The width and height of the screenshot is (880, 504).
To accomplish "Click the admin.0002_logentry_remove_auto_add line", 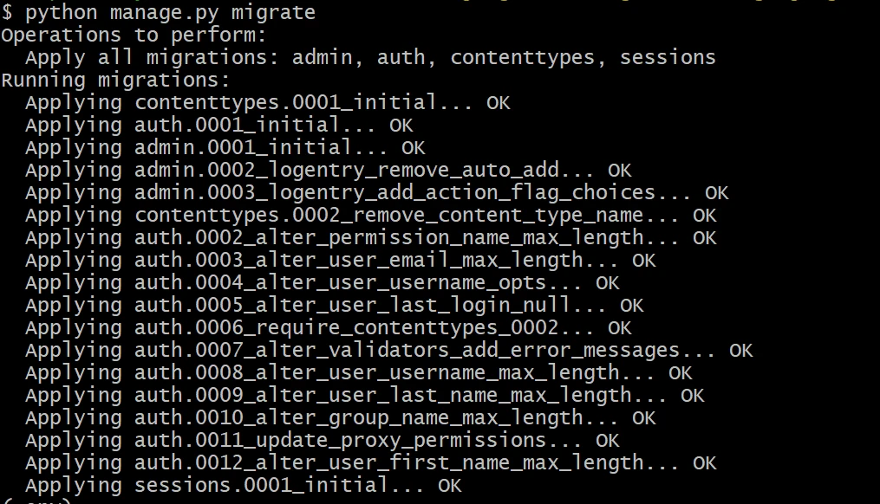I will point(328,171).
